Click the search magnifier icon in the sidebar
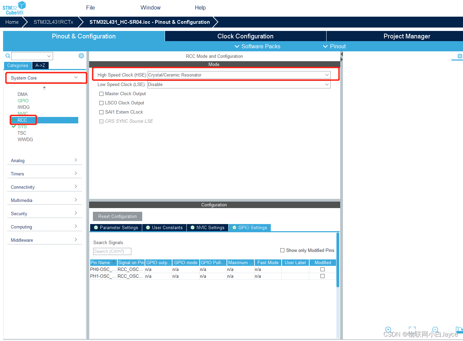Viewport: 463px width, 341px height. (8, 56)
